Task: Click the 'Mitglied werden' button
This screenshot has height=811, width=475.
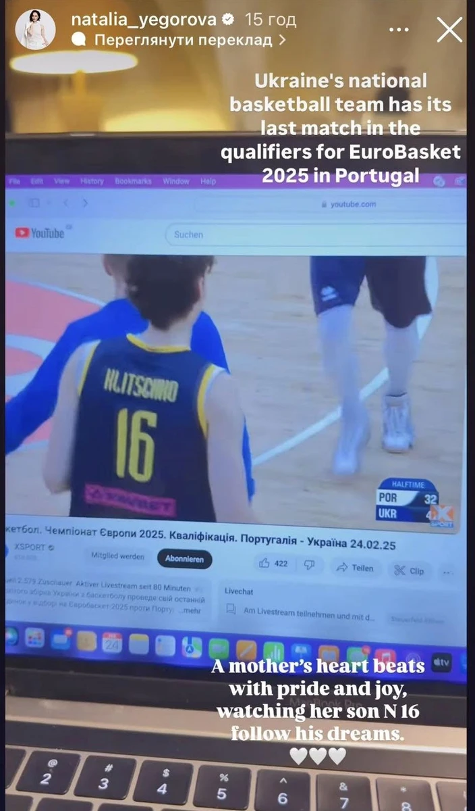Action: [x=118, y=555]
